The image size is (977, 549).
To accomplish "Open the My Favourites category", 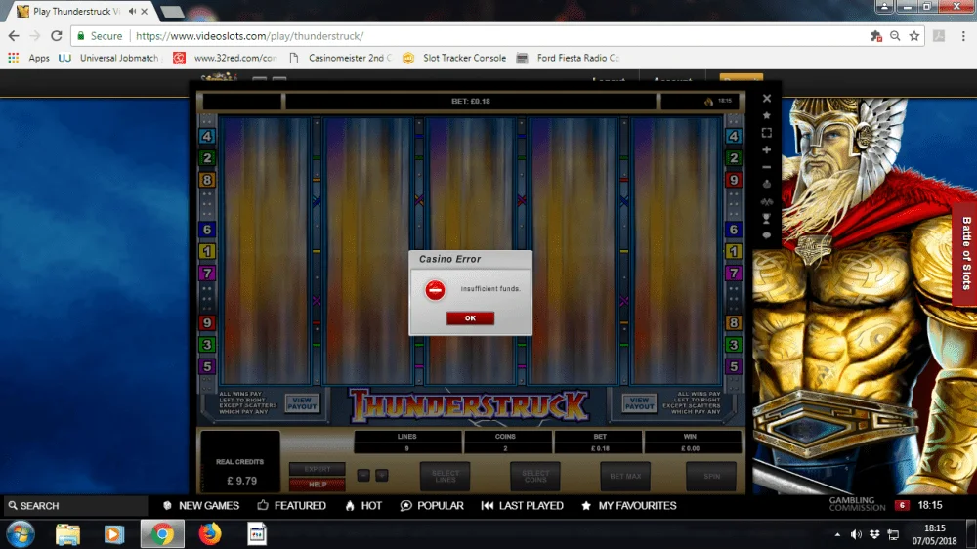I will pyautogui.click(x=628, y=505).
